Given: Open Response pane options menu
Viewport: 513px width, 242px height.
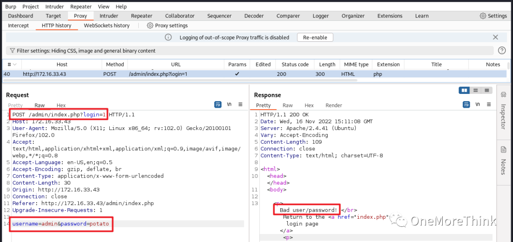Looking at the screenshot, I should coord(489,105).
